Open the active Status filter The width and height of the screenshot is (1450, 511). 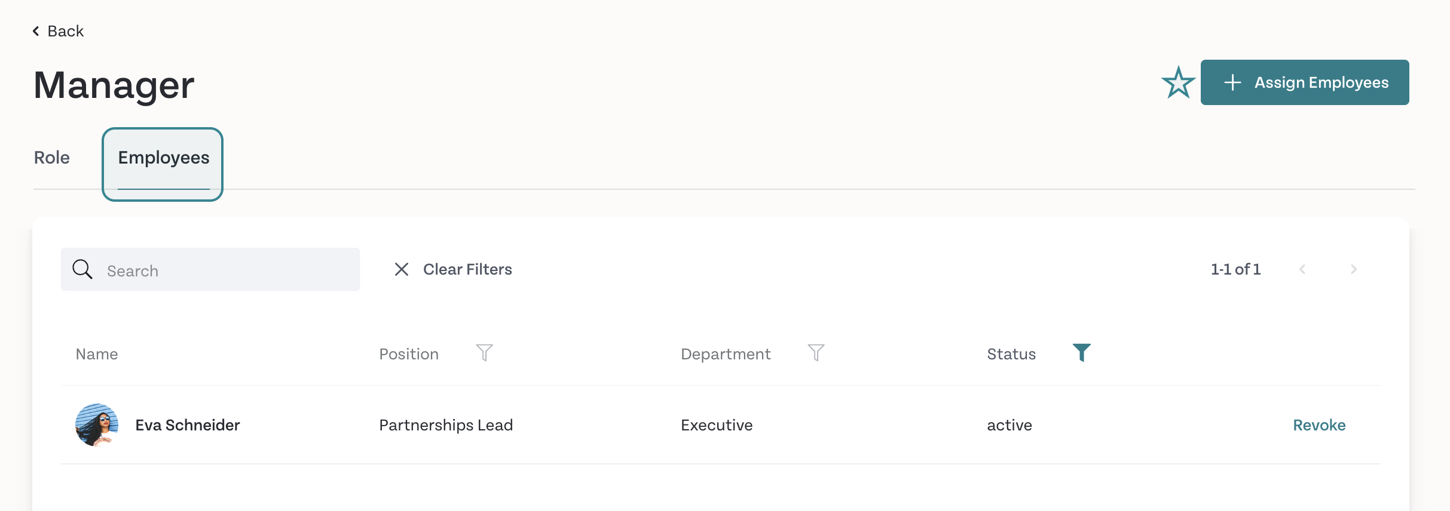1081,353
